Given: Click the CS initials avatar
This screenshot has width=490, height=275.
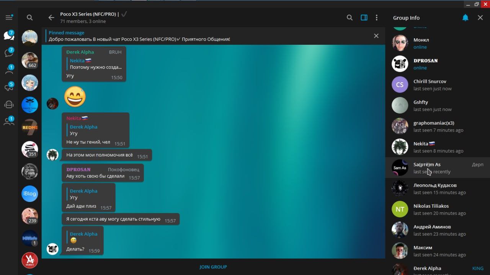Looking at the screenshot, I should 400,85.
